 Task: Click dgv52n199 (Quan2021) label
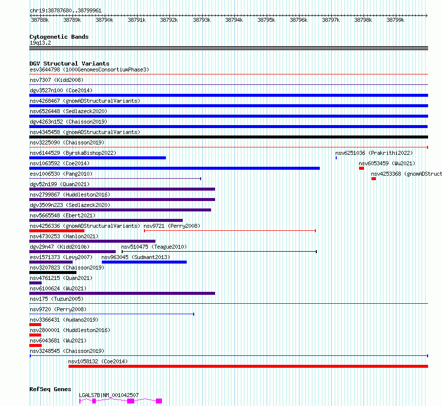pyautogui.click(x=60, y=184)
